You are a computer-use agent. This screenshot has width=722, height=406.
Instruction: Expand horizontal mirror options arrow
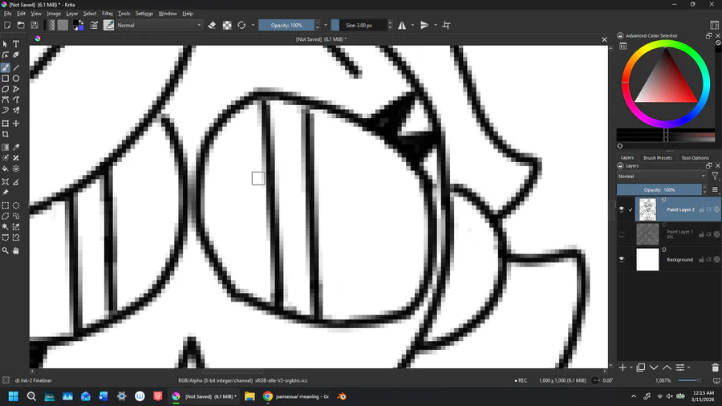[412, 26]
